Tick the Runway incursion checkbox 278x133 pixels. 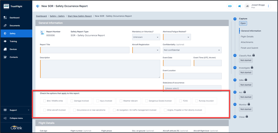(x=197, y=101)
